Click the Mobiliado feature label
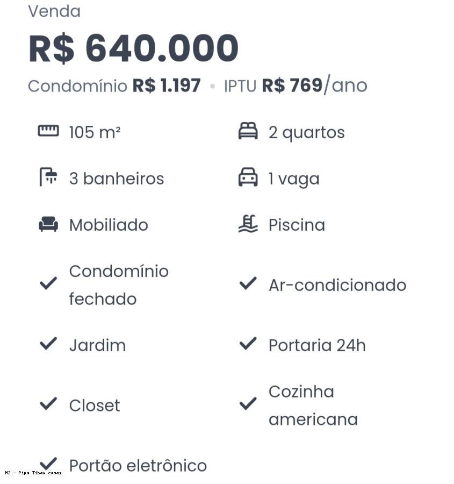The image size is (454, 484). [x=109, y=225]
